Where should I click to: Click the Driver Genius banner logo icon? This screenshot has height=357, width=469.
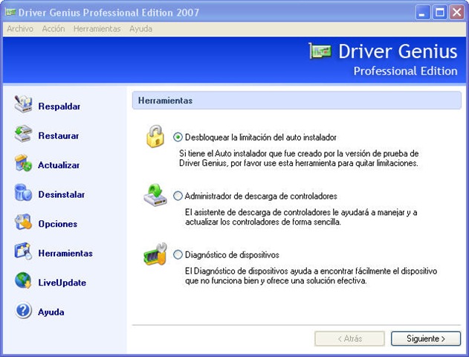[x=320, y=51]
